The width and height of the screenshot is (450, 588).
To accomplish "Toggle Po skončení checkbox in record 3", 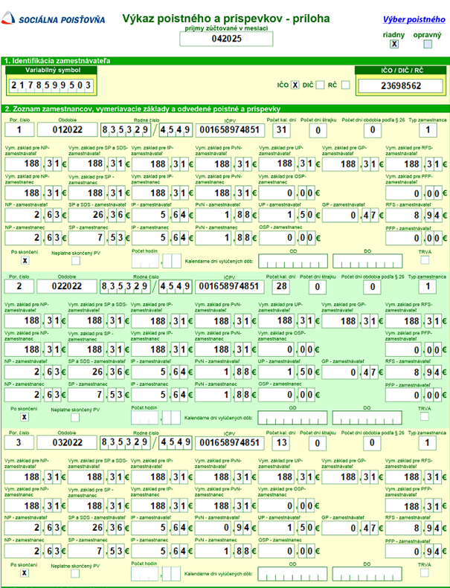I will [25, 573].
